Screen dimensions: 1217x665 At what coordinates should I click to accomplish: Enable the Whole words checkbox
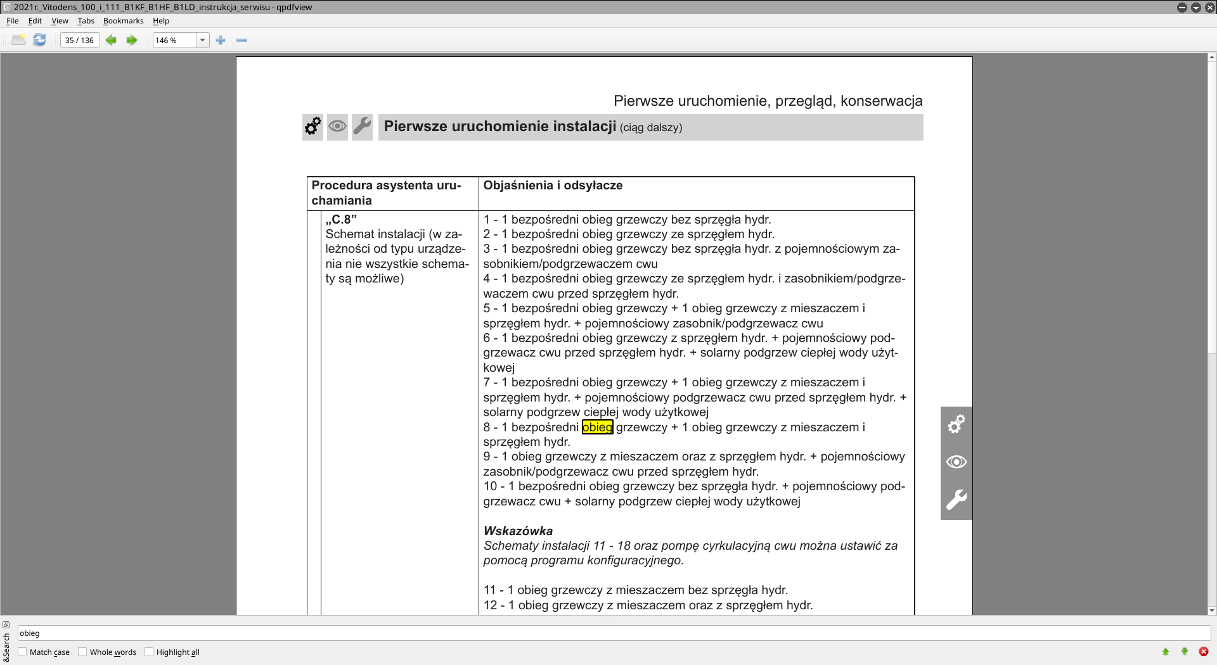point(82,652)
